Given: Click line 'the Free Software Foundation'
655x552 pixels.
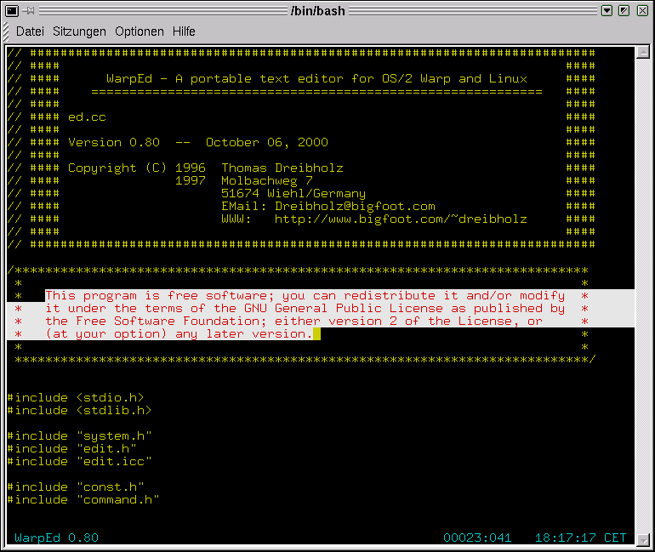Looking at the screenshot, I should (293, 322).
